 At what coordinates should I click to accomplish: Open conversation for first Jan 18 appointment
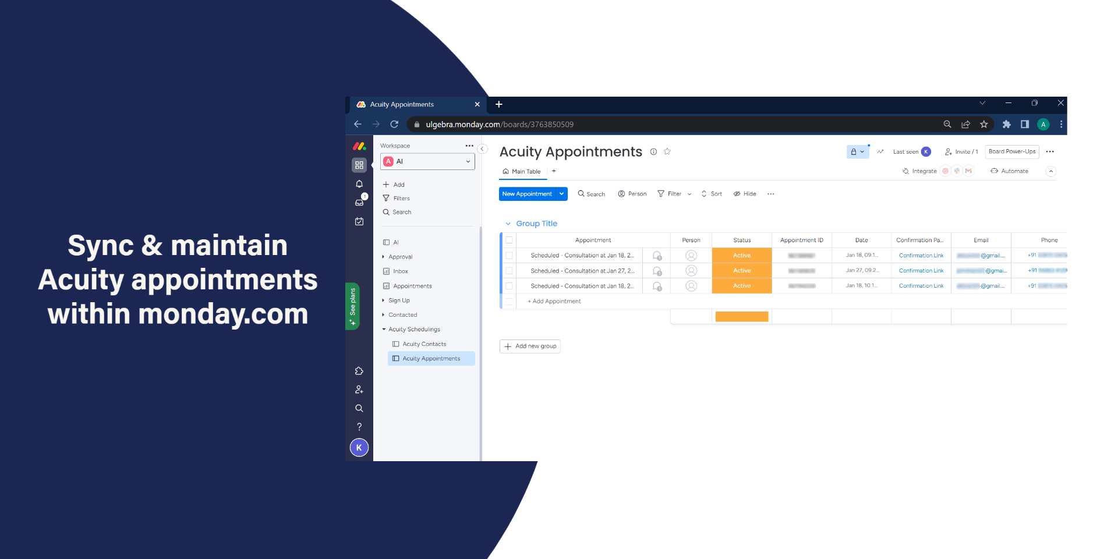(x=657, y=256)
